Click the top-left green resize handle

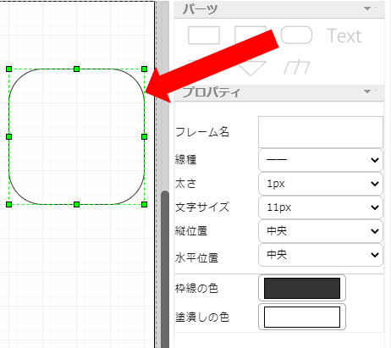(x=8, y=69)
